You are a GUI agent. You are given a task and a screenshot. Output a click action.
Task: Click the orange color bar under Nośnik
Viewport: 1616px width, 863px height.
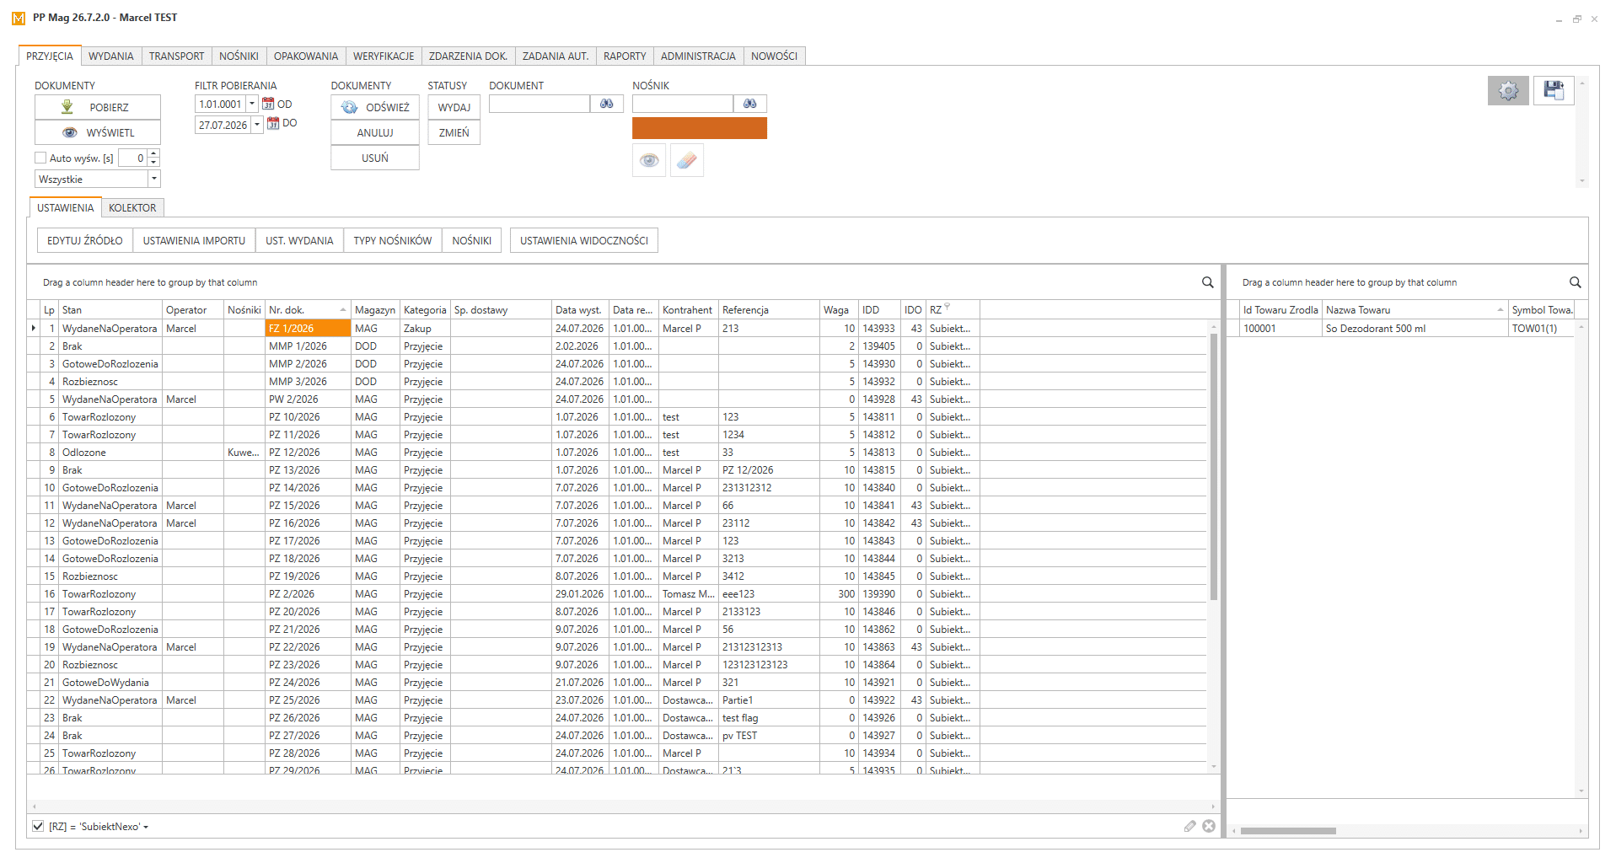click(x=700, y=128)
